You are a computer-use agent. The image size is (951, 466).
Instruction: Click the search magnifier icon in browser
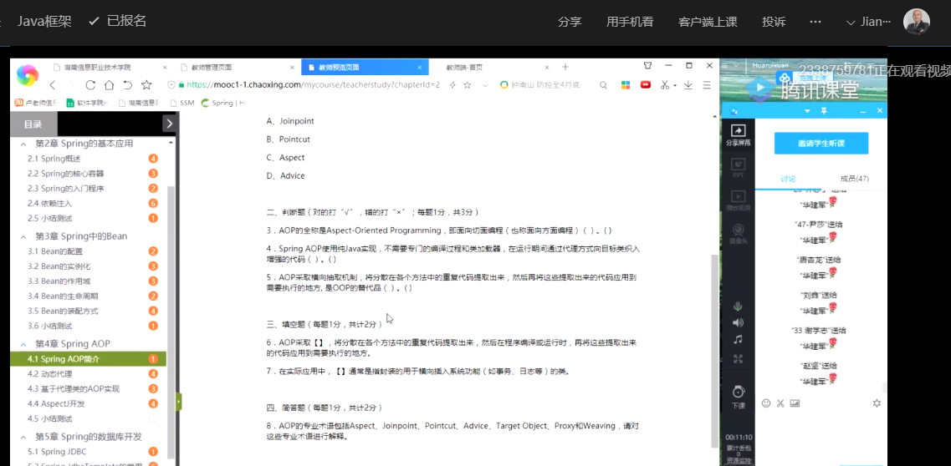click(604, 85)
